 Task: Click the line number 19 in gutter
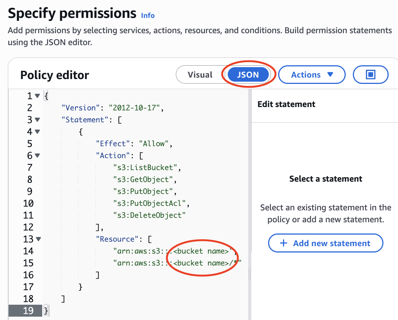pyautogui.click(x=28, y=311)
